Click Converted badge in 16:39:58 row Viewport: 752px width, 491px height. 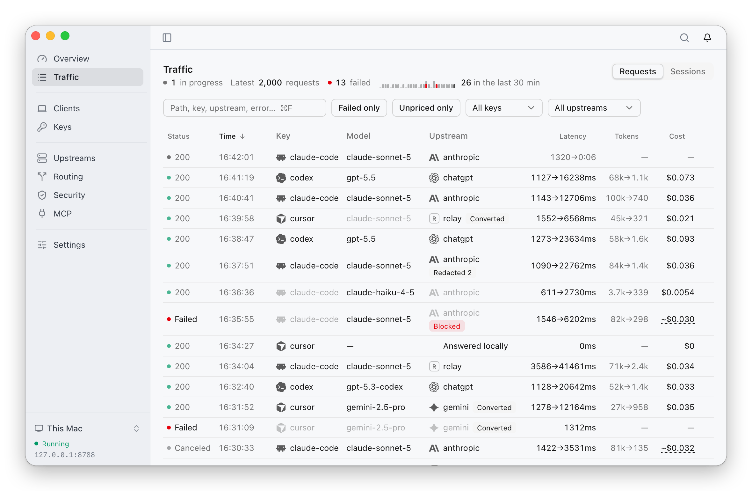(487, 219)
